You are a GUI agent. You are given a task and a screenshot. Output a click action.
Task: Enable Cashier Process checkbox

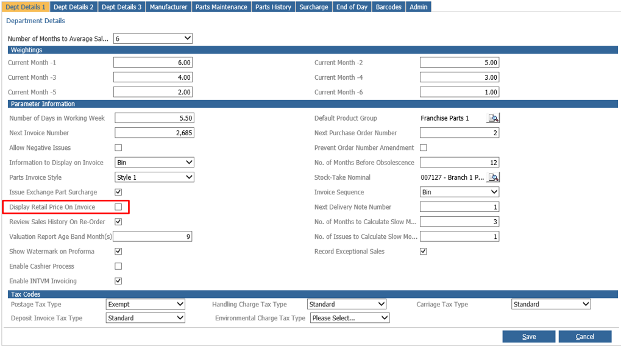(118, 266)
